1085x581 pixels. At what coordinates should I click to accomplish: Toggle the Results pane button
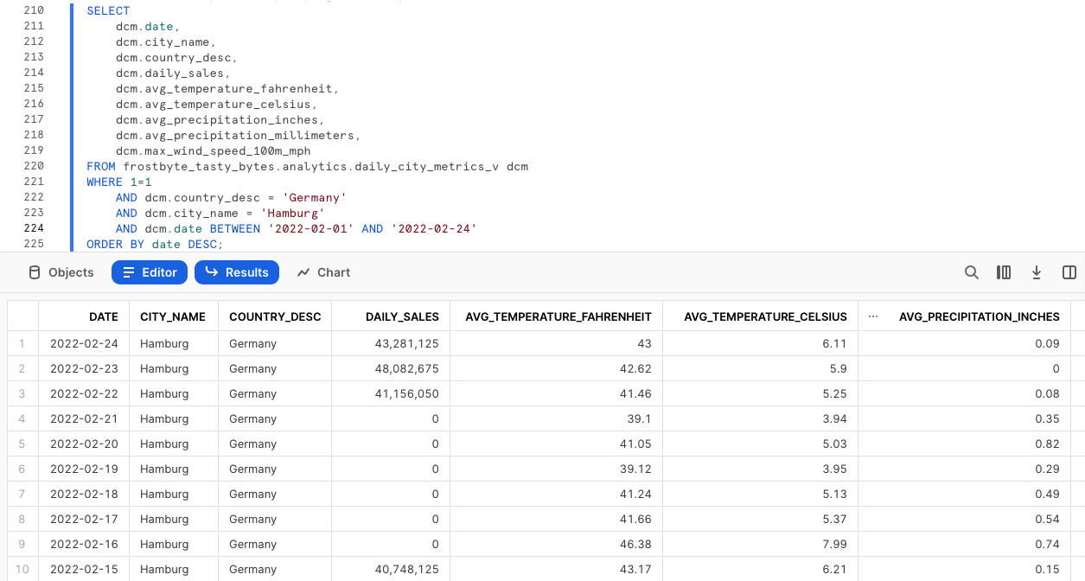pyautogui.click(x=237, y=272)
